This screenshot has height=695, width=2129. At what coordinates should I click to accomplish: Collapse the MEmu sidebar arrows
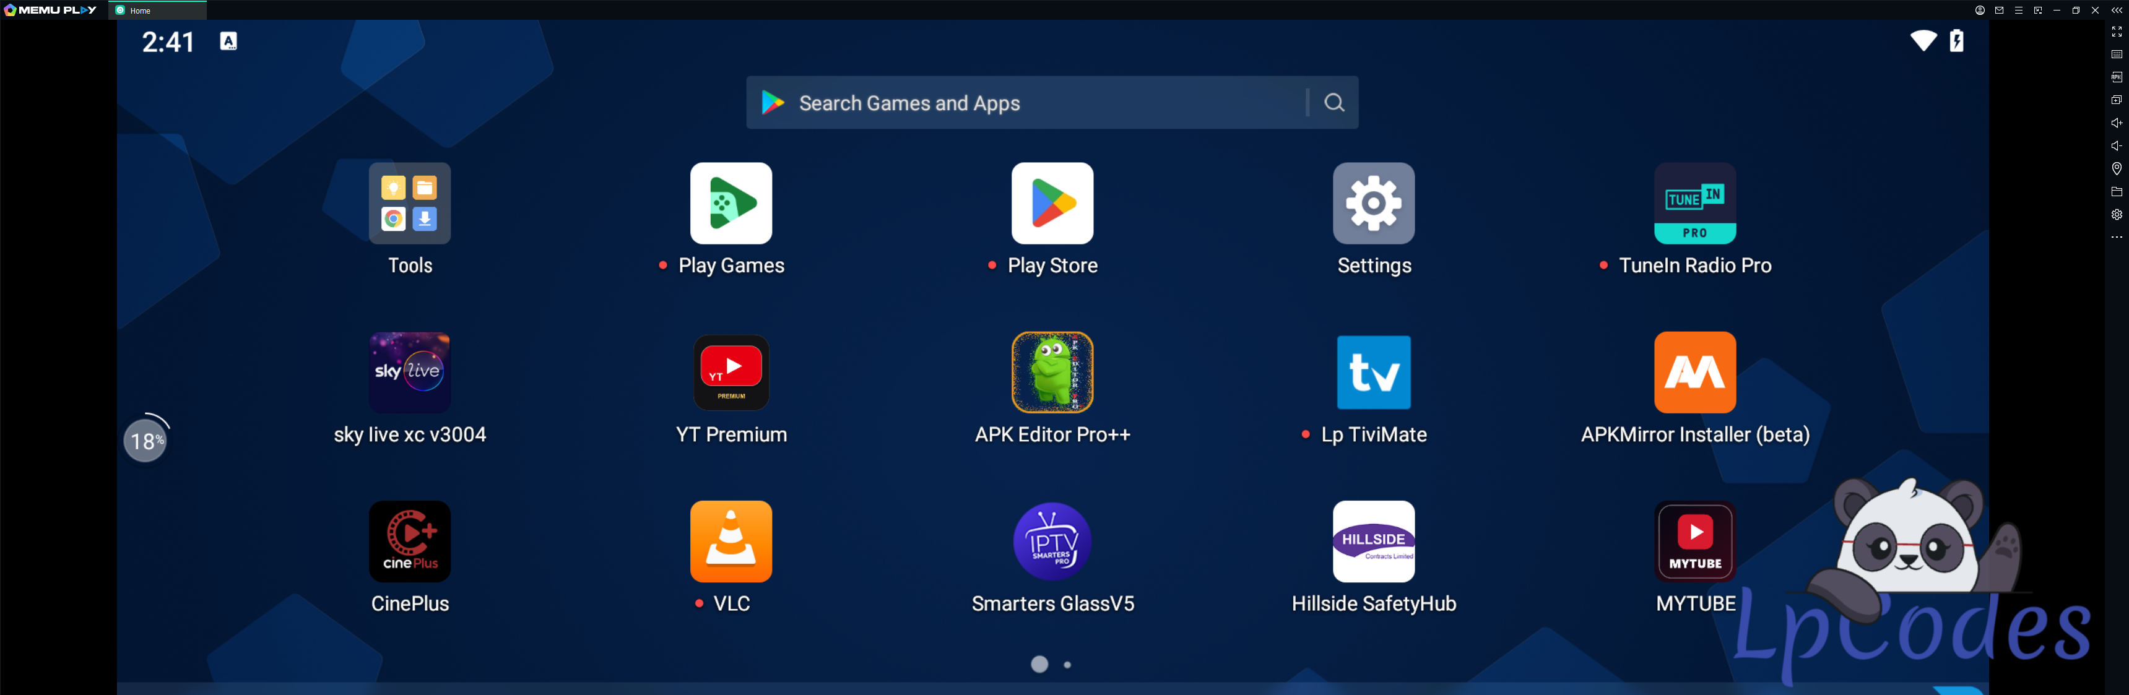click(2117, 11)
